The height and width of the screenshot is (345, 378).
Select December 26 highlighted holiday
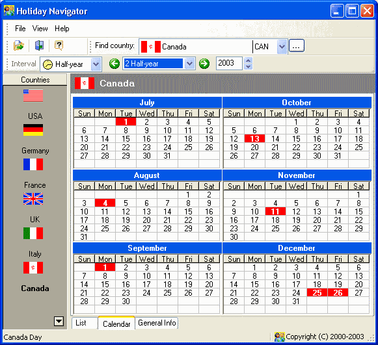pyautogui.click(x=338, y=292)
